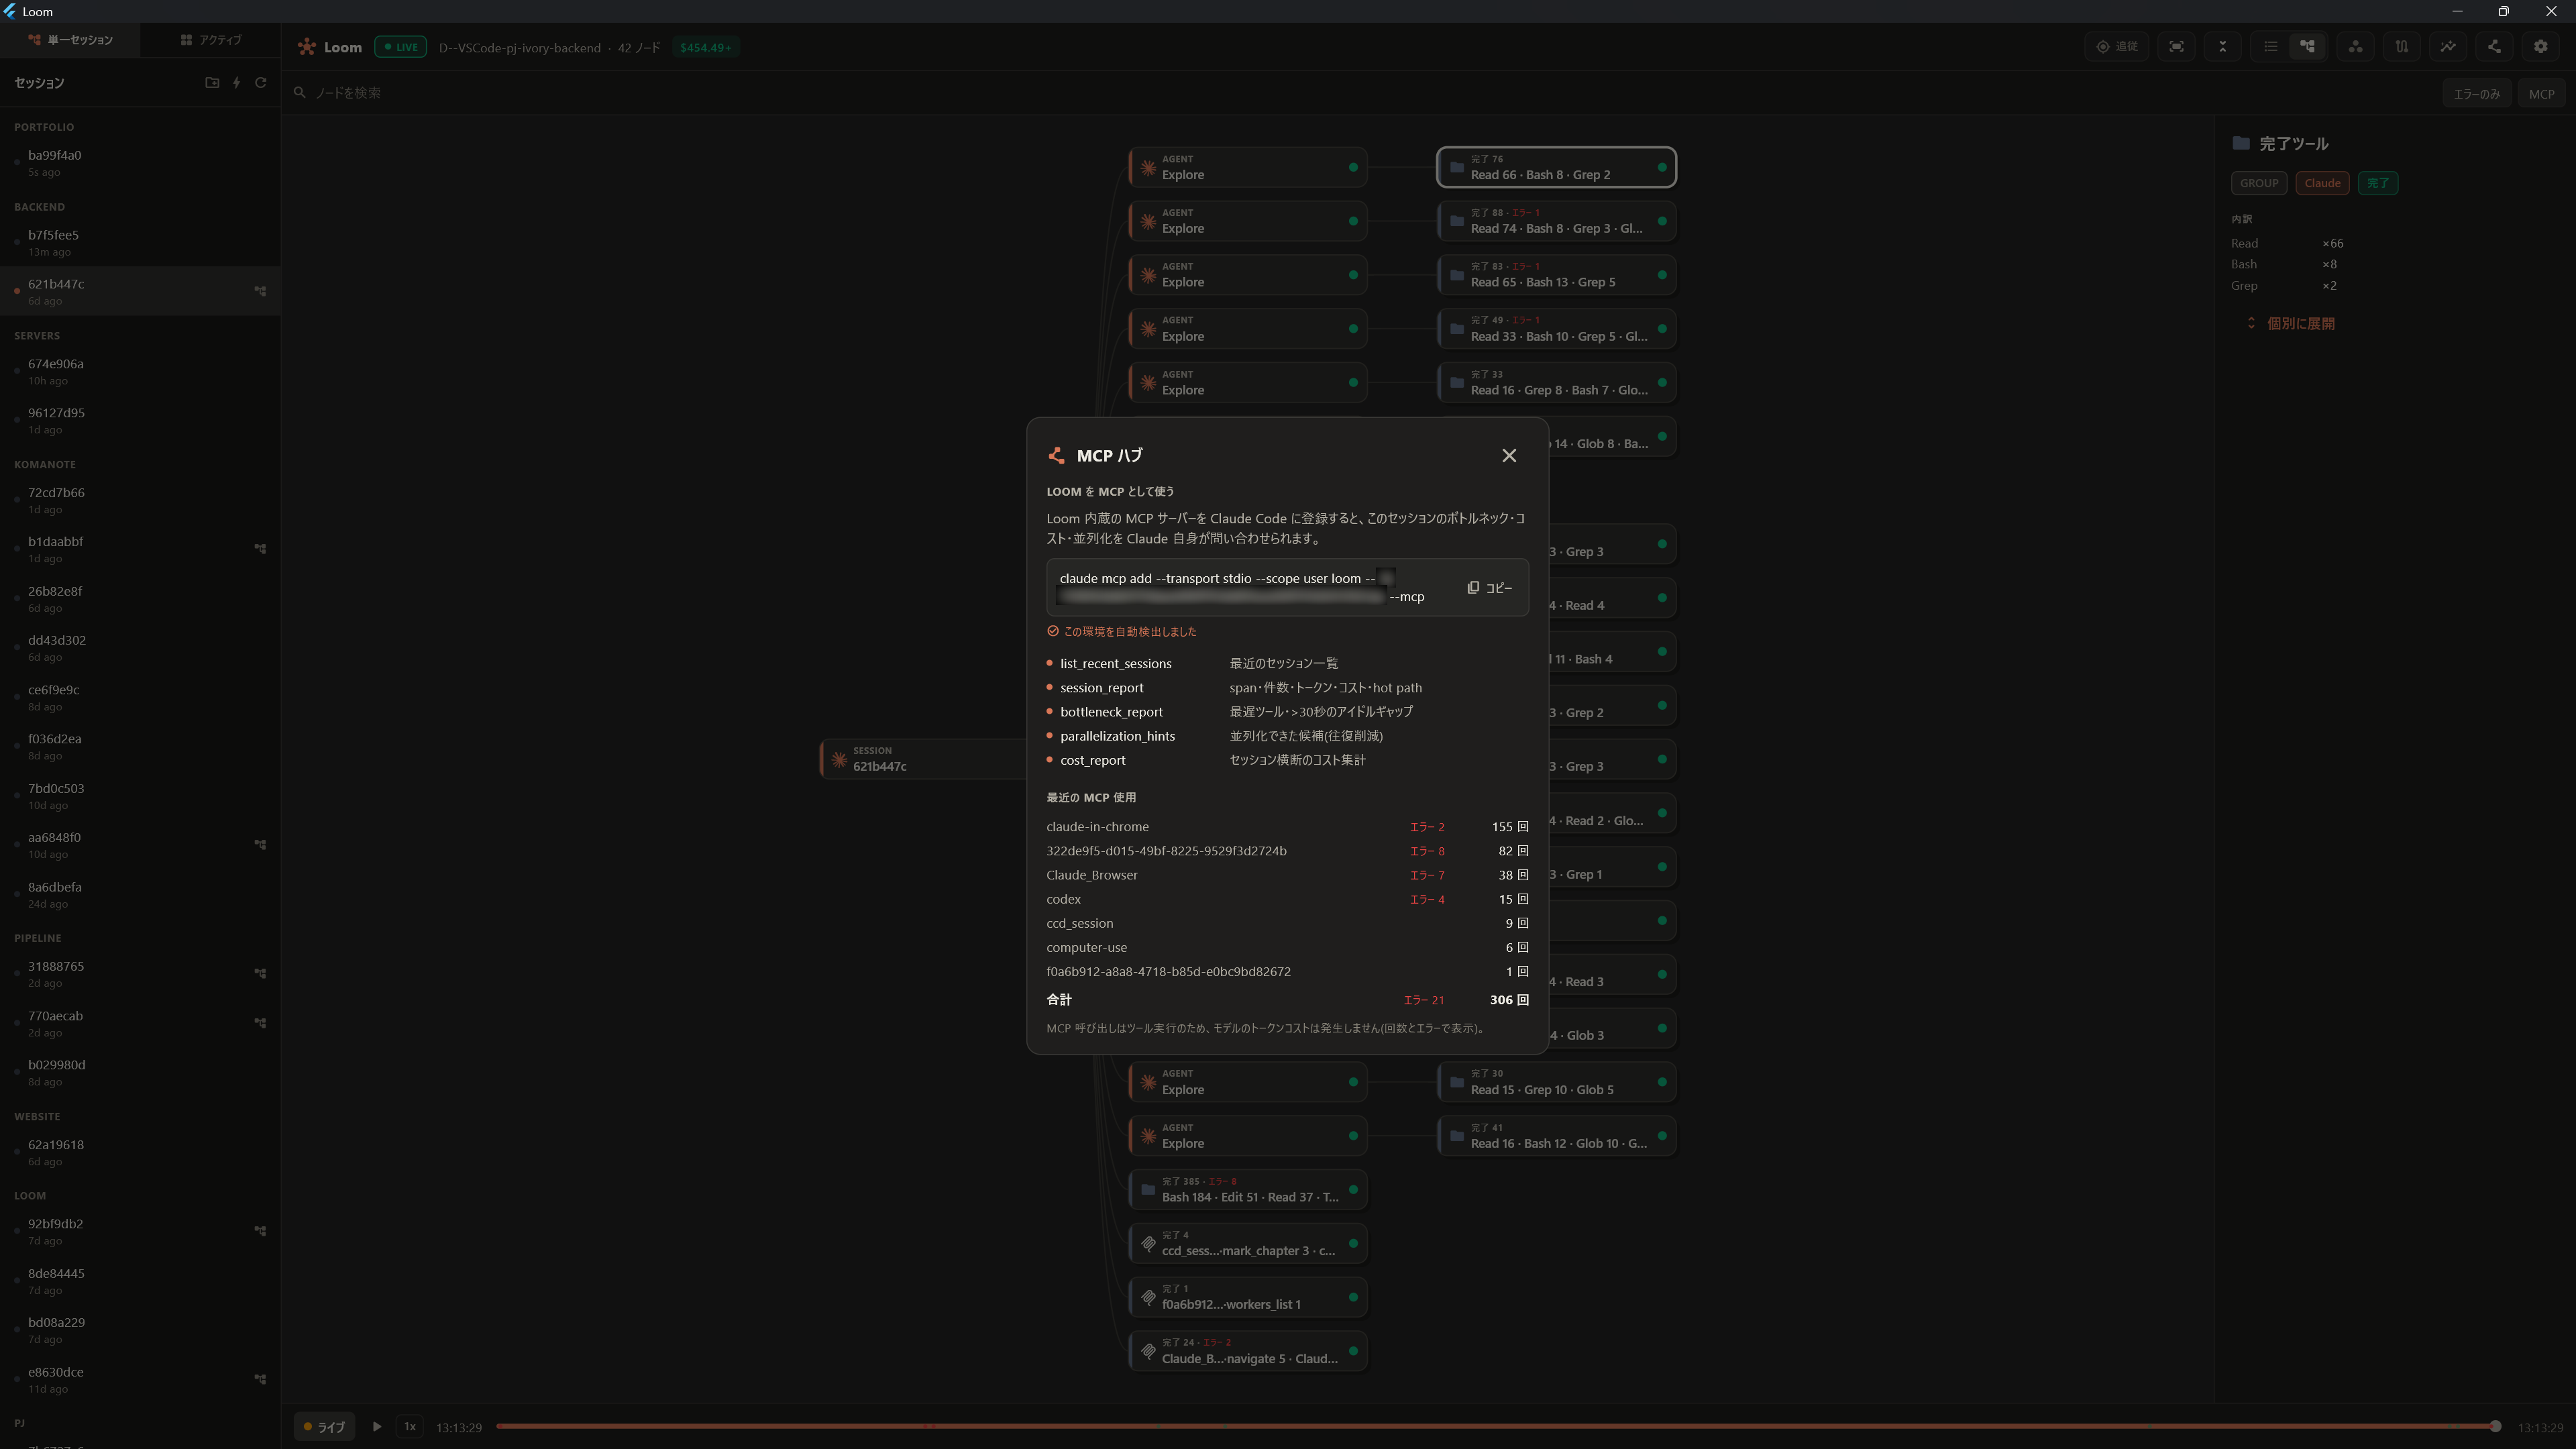Image resolution: width=2576 pixels, height=1449 pixels.
Task: Click the computer-use usage row
Action: click(x=1287, y=948)
